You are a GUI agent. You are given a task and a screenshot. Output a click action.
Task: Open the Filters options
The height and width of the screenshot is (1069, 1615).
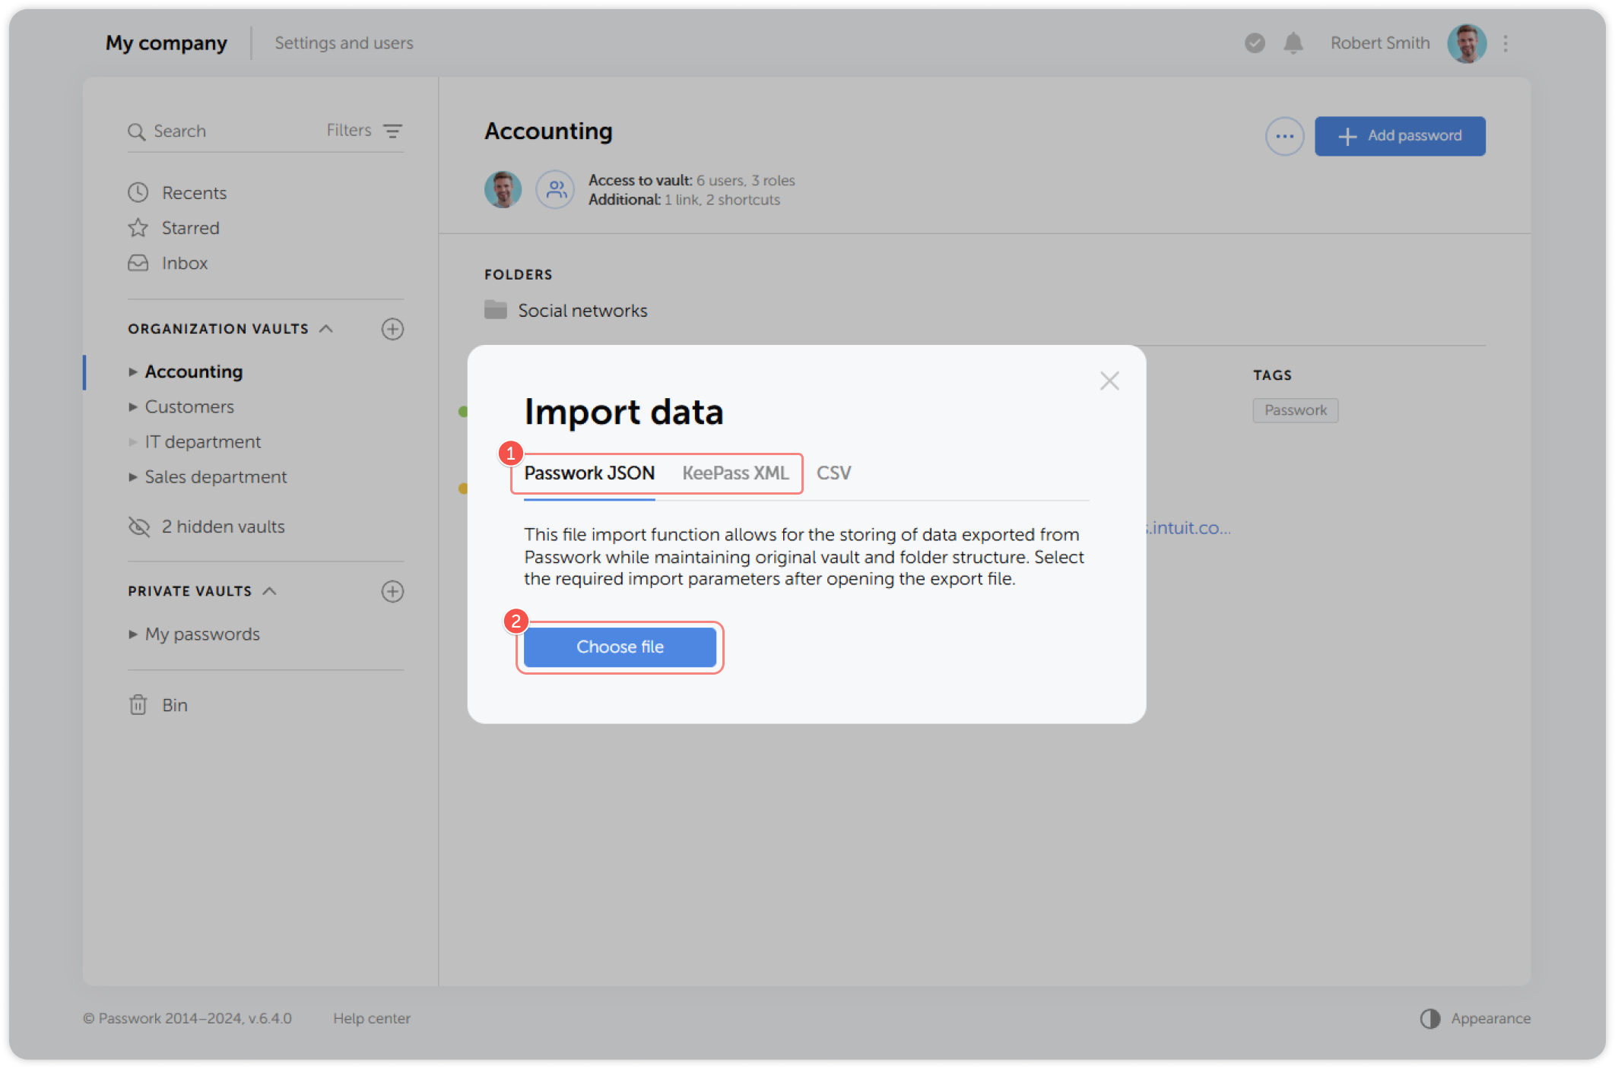coord(365,130)
